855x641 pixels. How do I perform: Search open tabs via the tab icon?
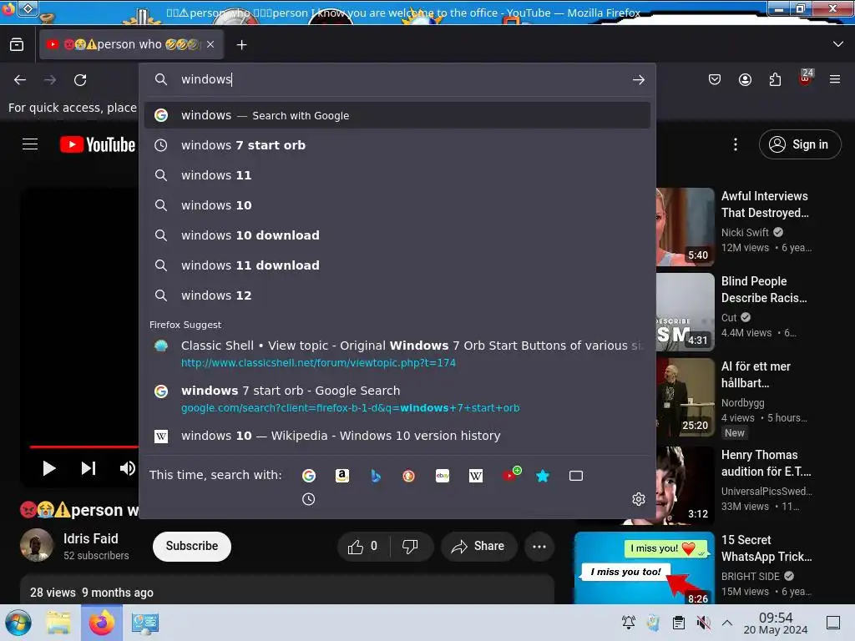(576, 476)
